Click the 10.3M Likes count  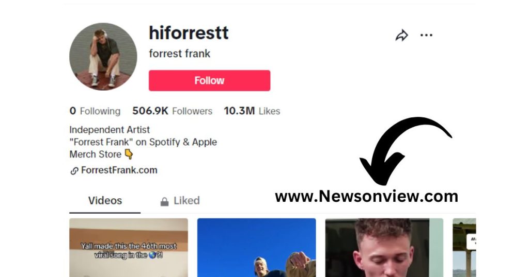click(252, 111)
